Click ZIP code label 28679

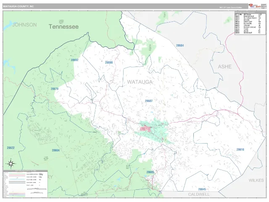pos(55,89)
